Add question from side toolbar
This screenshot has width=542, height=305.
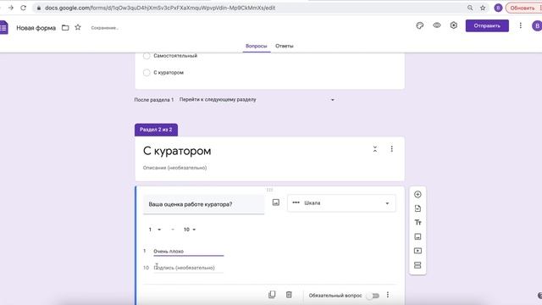coord(418,194)
